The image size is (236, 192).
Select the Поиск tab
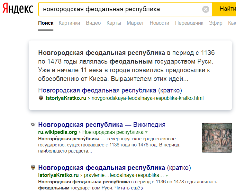[46, 23]
